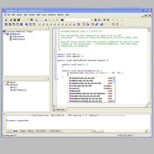Switch to the Debug tab
The image size is (154, 154).
point(30,131)
